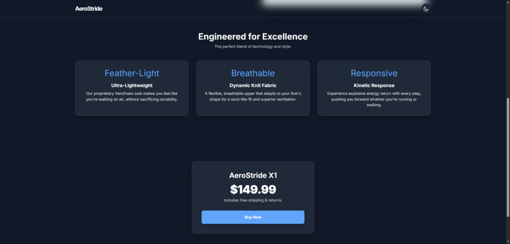510x244 pixels.
Task: Click empty space left of Buy Now card
Action: click(127, 198)
